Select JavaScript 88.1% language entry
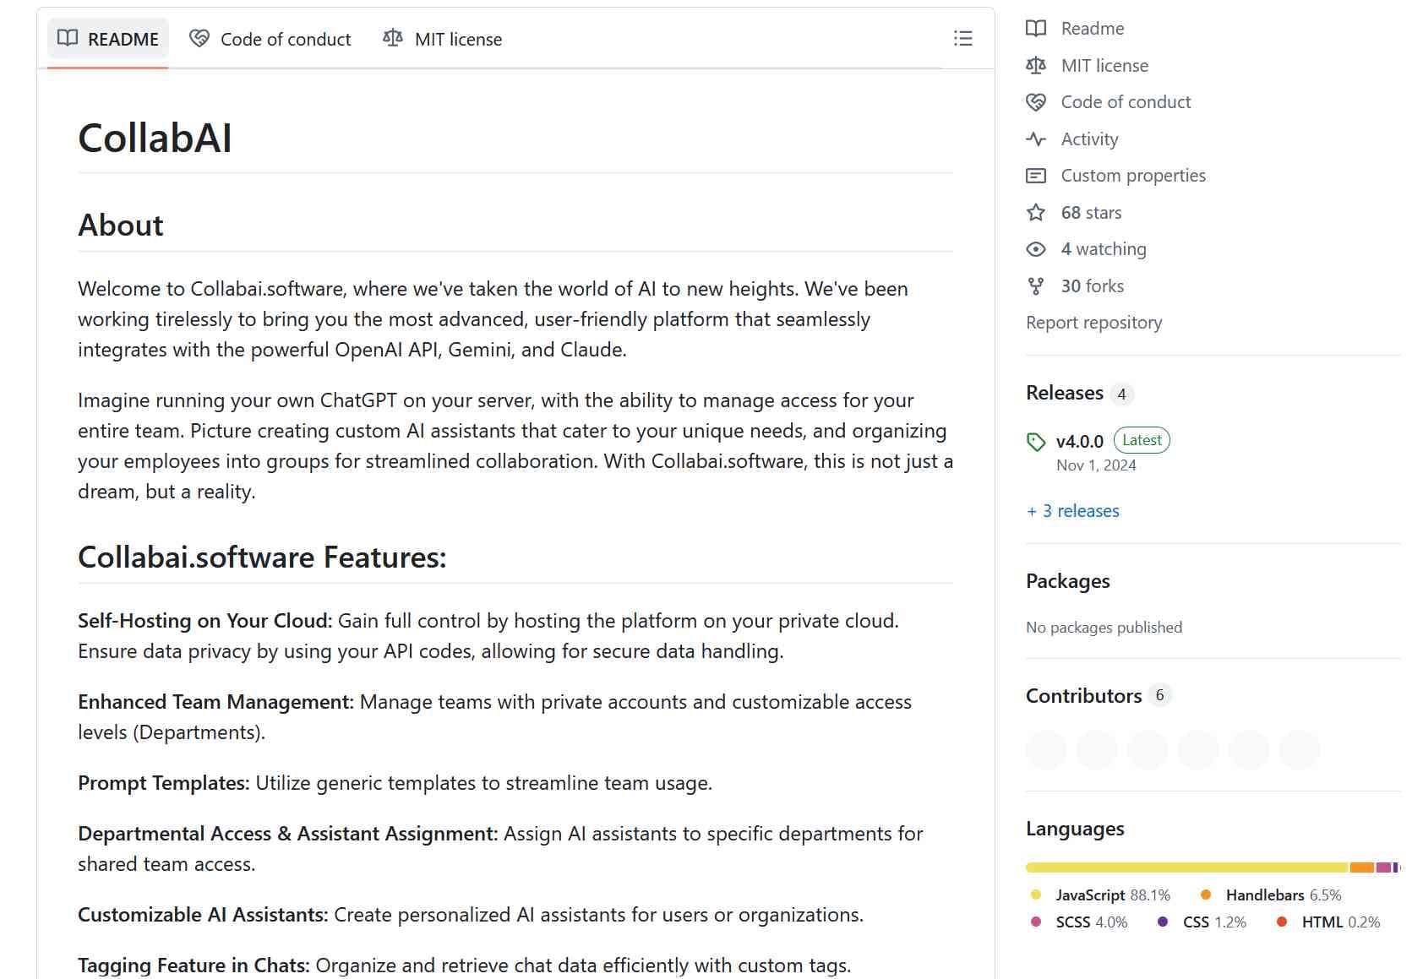1423x979 pixels. [1100, 895]
